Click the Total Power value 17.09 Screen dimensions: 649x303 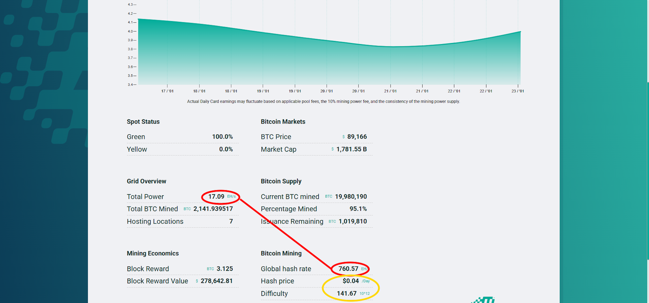pos(216,196)
